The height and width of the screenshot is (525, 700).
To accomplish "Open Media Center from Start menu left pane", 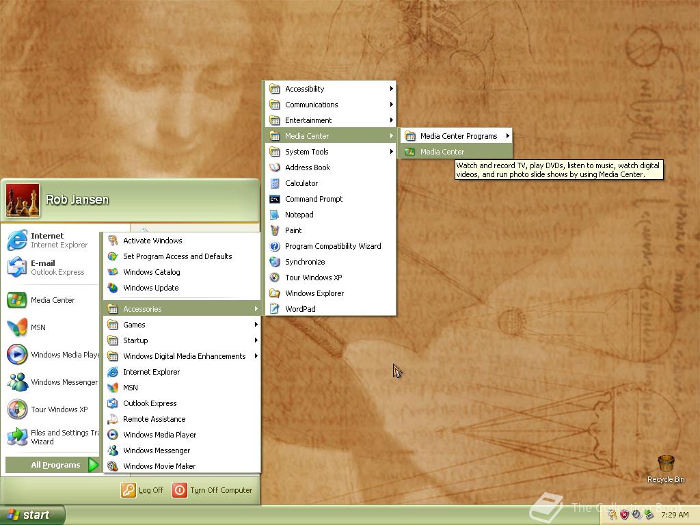I will (x=51, y=300).
